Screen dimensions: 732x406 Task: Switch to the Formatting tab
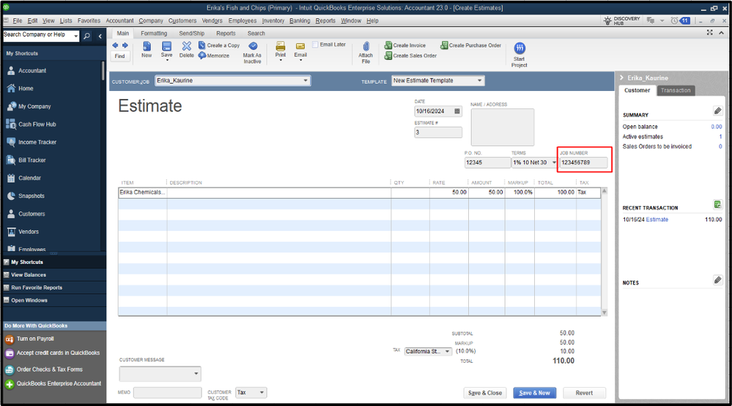154,33
